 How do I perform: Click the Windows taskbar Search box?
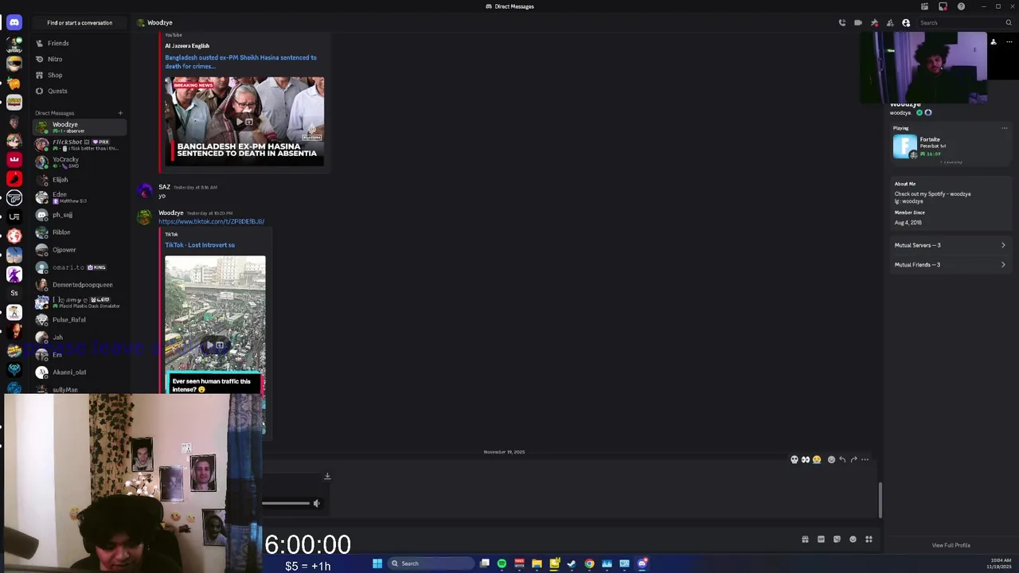click(x=430, y=563)
